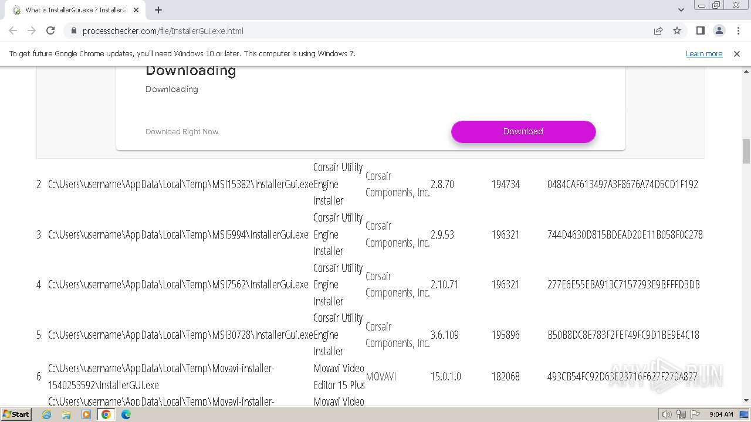
Task: Dismiss the Chrome update notification bar
Action: (x=737, y=53)
